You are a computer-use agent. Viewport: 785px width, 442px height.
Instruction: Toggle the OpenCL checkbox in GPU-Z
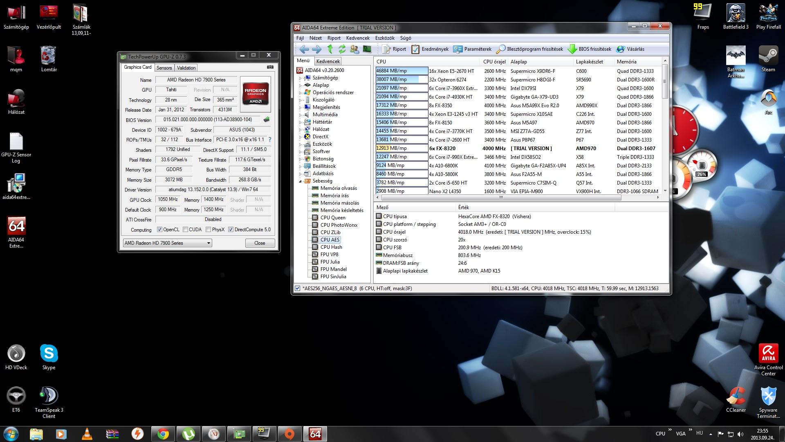coord(159,230)
